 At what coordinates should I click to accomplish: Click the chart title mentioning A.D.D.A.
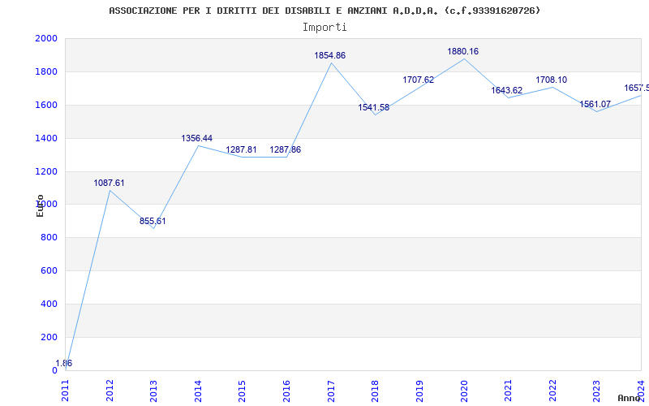(x=325, y=11)
